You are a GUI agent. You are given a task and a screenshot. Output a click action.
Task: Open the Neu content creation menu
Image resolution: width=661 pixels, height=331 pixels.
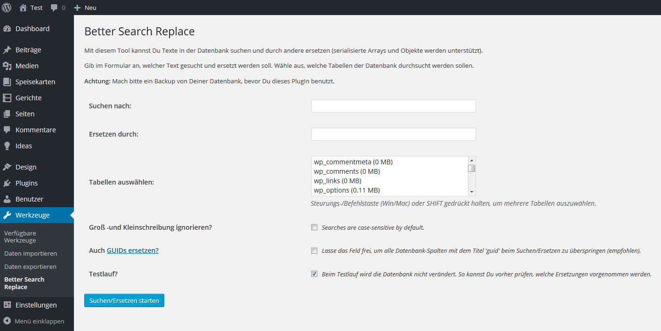[85, 7]
